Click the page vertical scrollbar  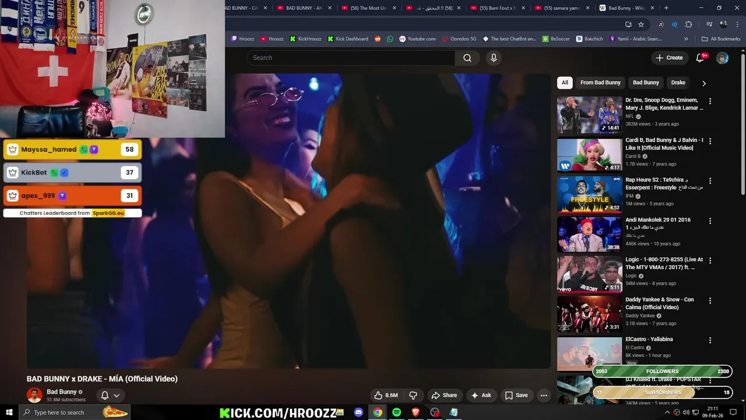click(x=743, y=125)
